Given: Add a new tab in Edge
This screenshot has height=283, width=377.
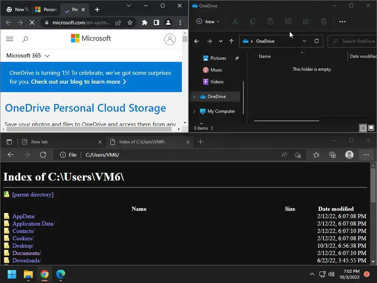Looking at the screenshot, I should pyautogui.click(x=200, y=142).
